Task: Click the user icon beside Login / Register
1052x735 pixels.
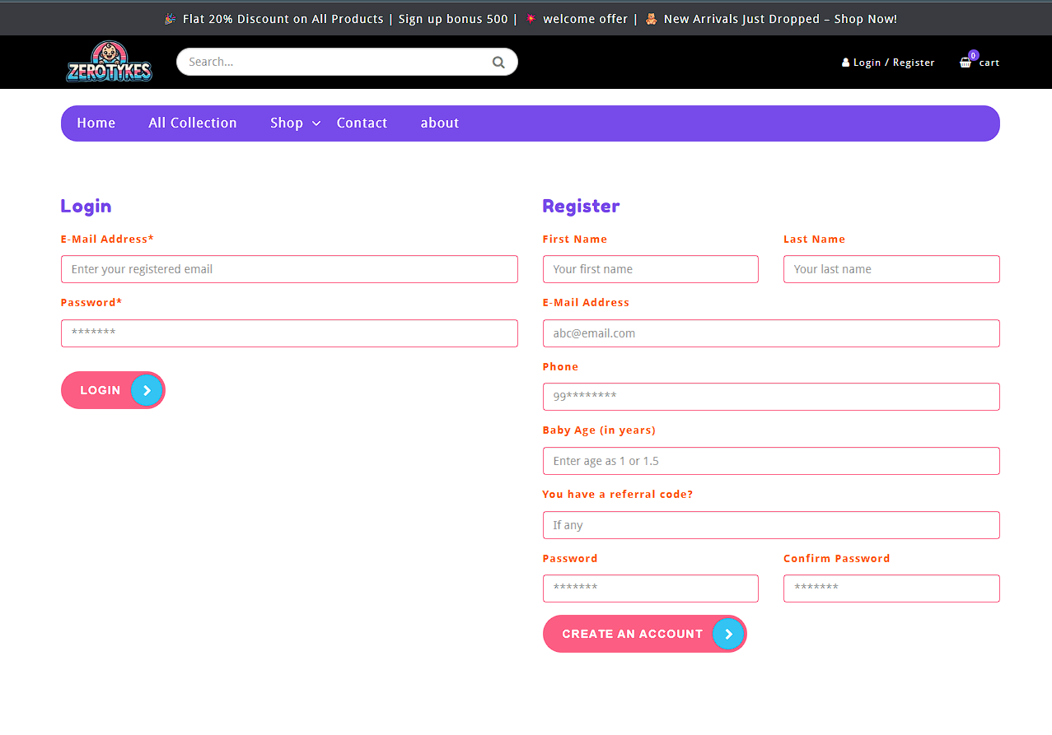Action: 844,62
